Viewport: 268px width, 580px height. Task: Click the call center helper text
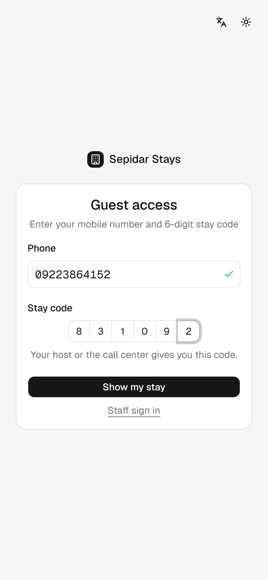click(x=134, y=355)
